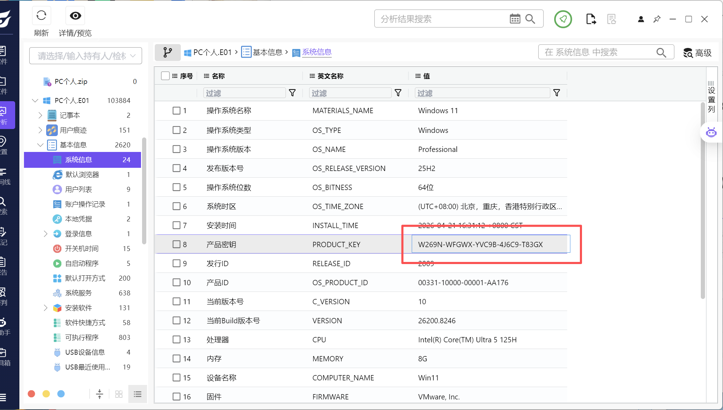This screenshot has height=410, width=723.
Task: Click the filter funnel for the 值 column
Action: [557, 93]
